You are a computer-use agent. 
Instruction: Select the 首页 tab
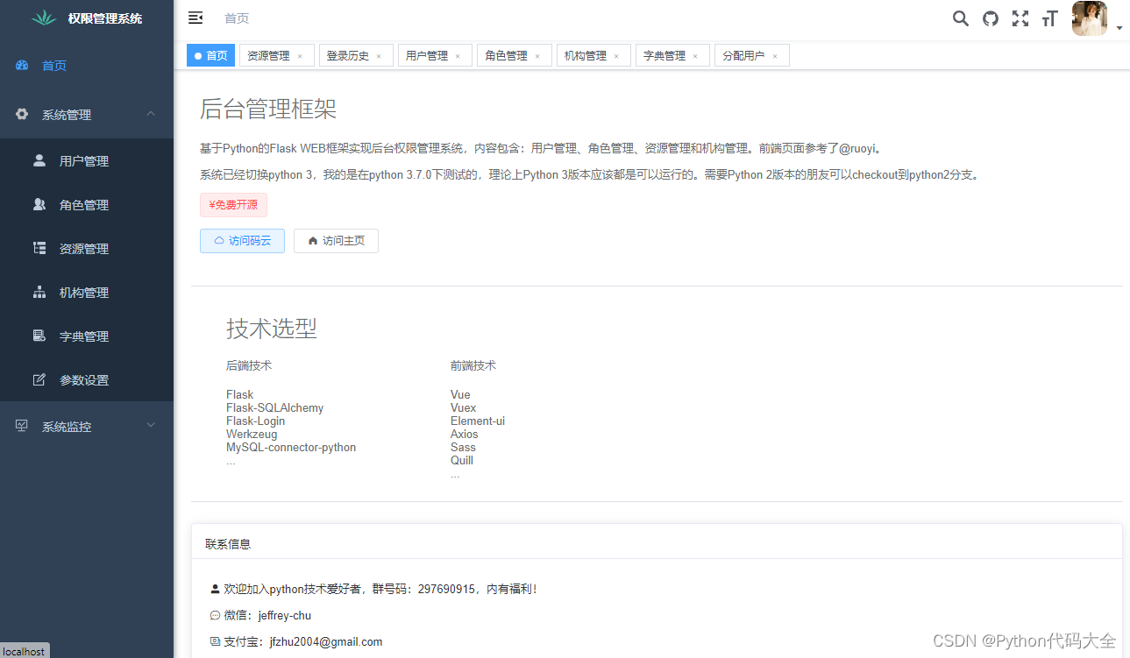click(210, 55)
